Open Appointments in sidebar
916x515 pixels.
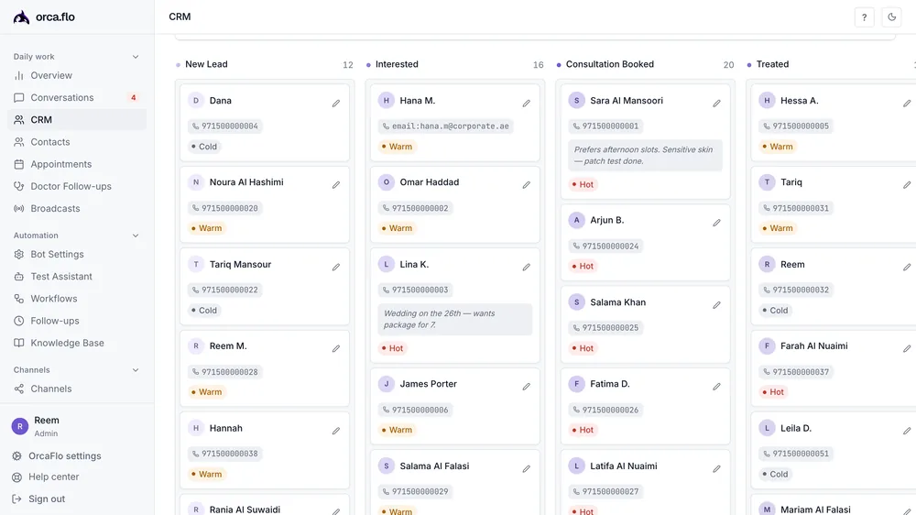coord(77,164)
